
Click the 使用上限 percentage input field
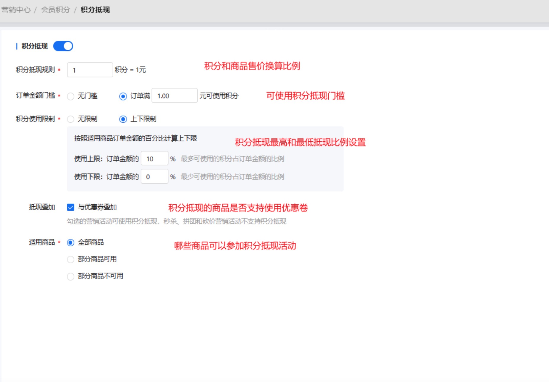[154, 159]
